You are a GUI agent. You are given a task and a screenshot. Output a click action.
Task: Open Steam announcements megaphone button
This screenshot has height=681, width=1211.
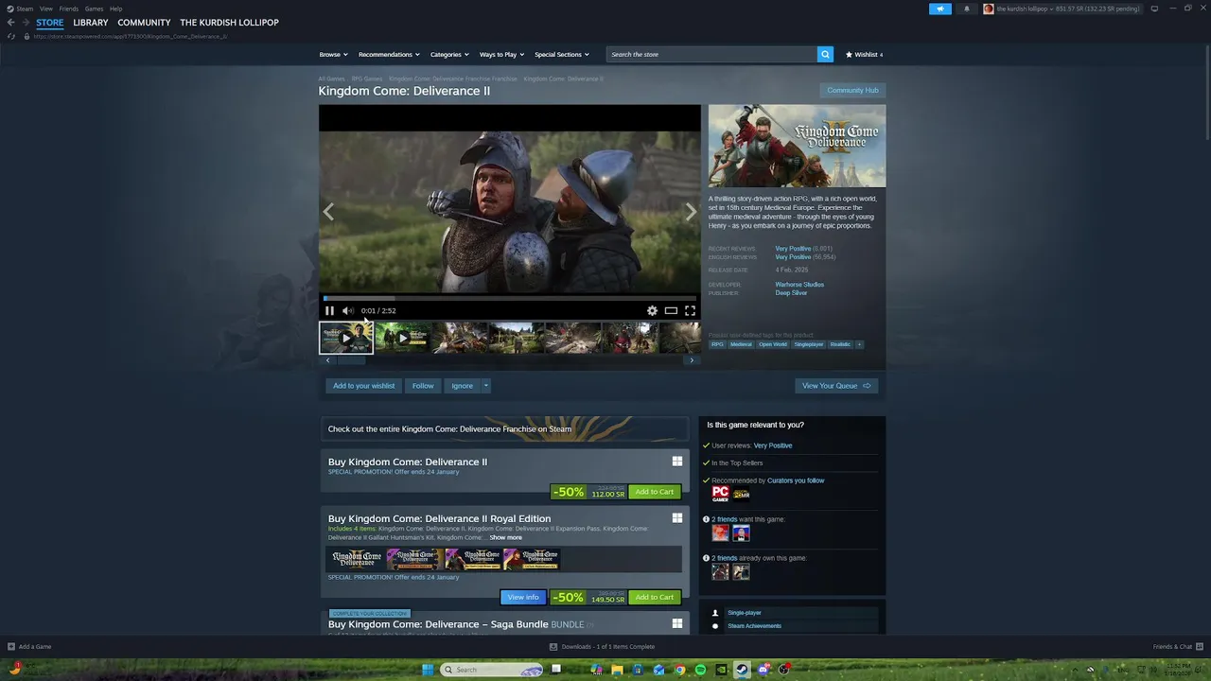point(940,9)
